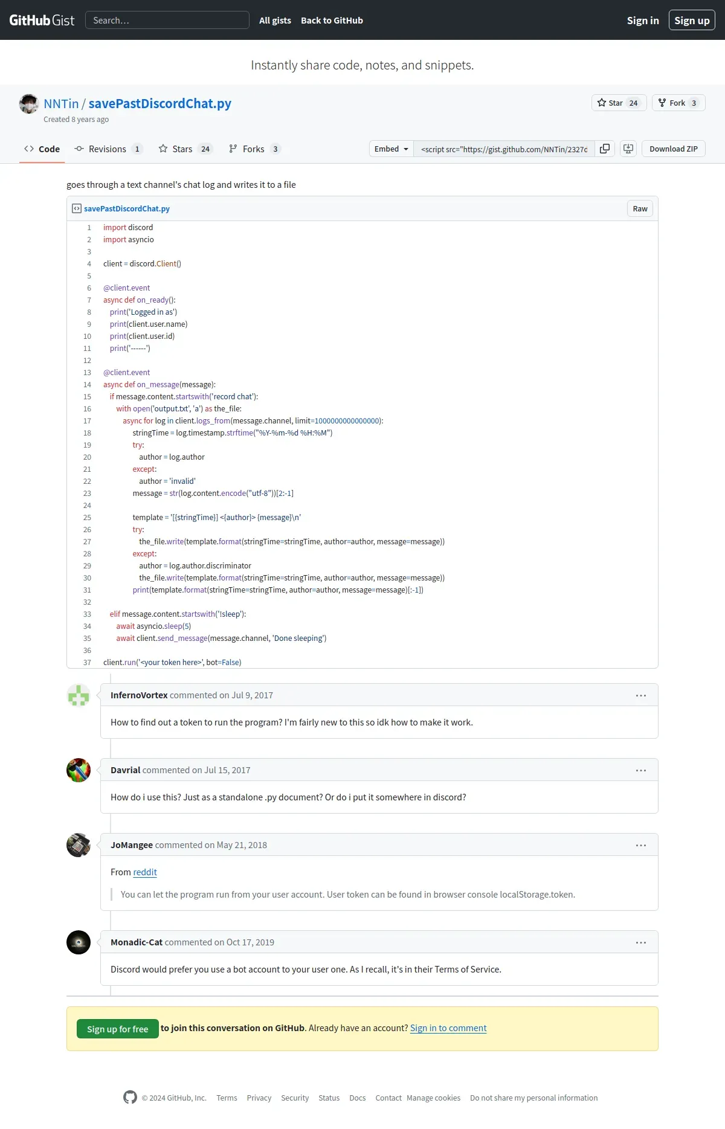This screenshot has width=725, height=1129.
Task: Click the Save to desktop icon
Action: (628, 149)
